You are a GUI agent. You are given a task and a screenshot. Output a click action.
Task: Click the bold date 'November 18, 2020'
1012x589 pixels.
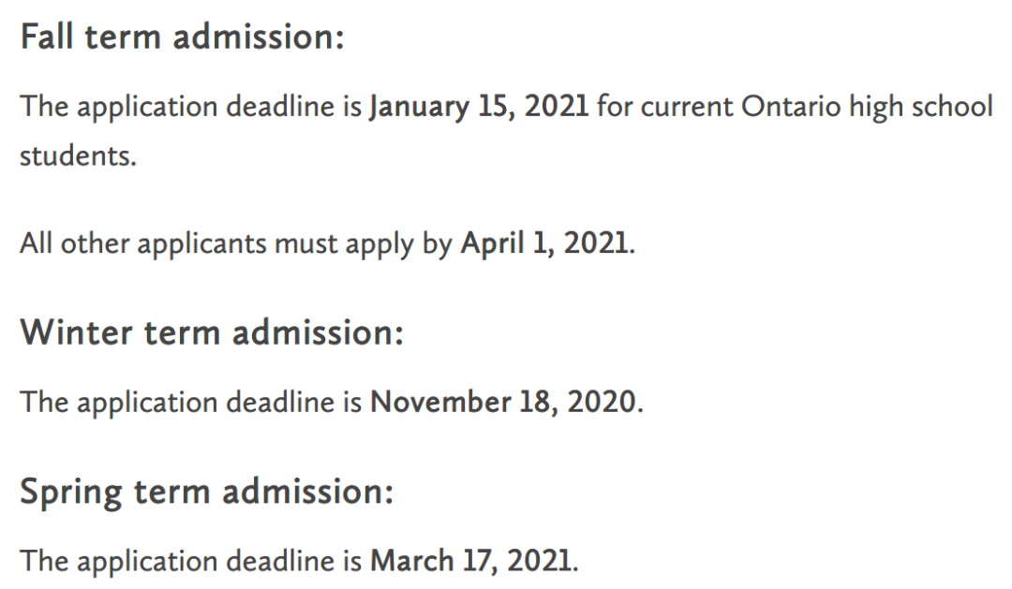pos(503,402)
